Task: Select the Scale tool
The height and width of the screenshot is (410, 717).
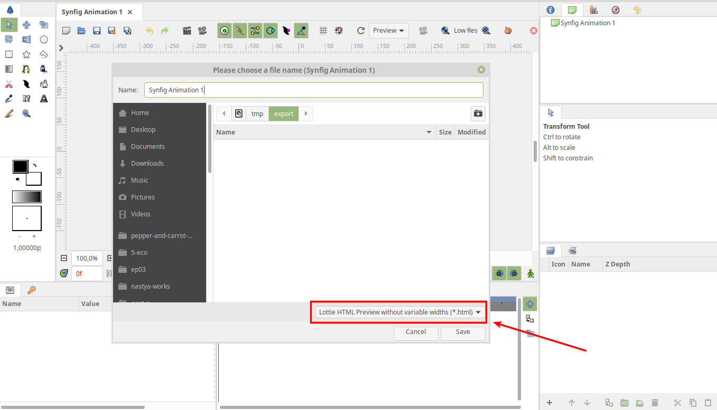Action: (x=44, y=25)
